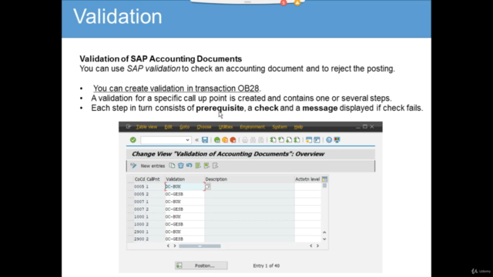Open the Help menu
This screenshot has height=277, width=493.
298,127
